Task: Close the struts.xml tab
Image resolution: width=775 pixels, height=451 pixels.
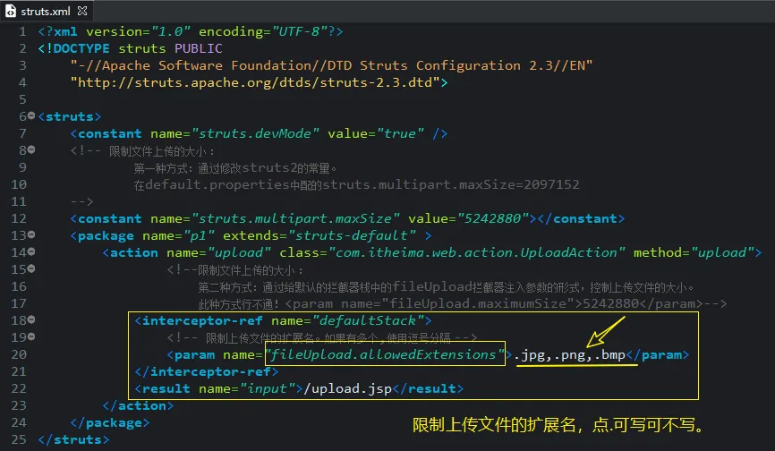Action: (x=82, y=11)
